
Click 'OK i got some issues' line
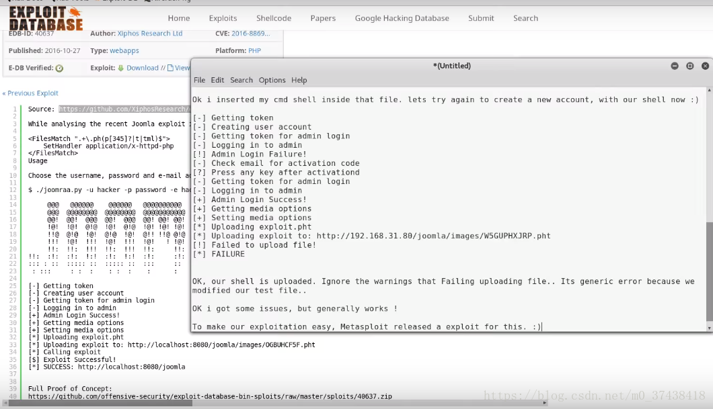[x=295, y=309]
